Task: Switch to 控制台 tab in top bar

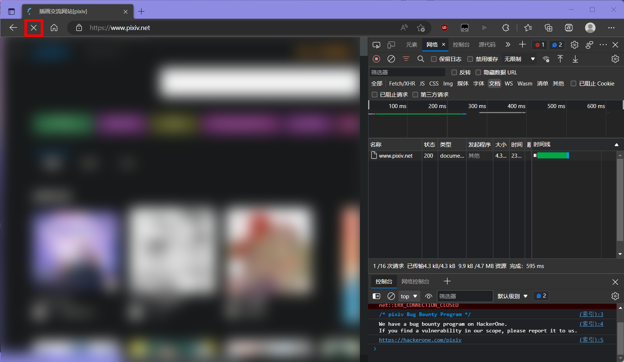Action: 461,45
